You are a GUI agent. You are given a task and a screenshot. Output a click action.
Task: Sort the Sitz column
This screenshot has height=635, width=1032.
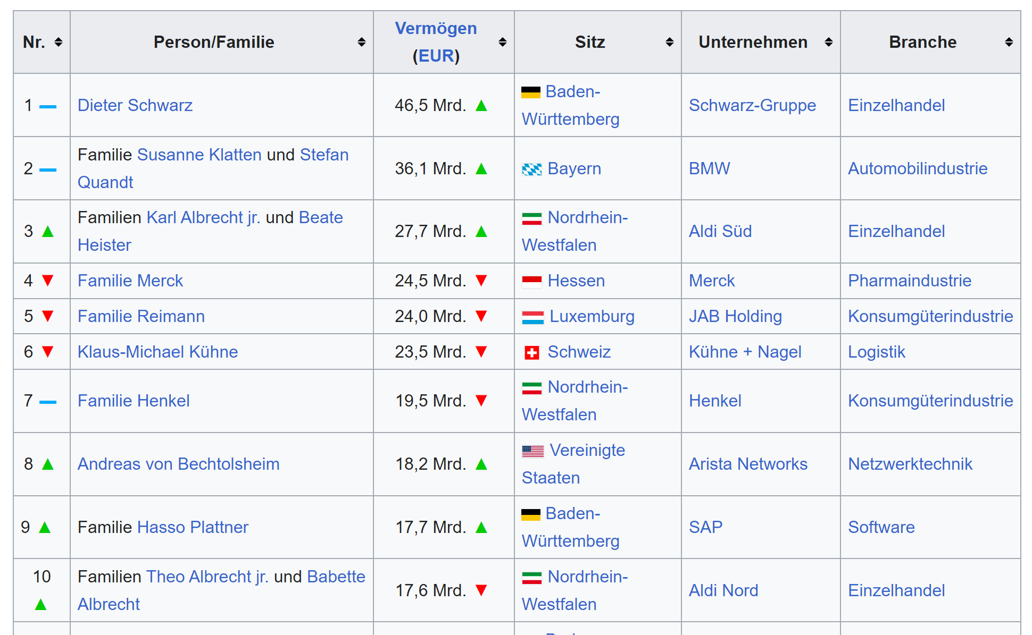670,42
